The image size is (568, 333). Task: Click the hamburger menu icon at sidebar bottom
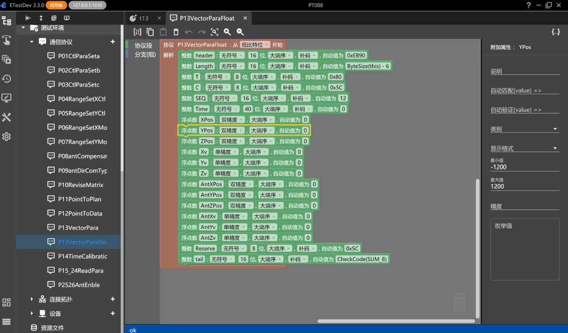click(7, 322)
